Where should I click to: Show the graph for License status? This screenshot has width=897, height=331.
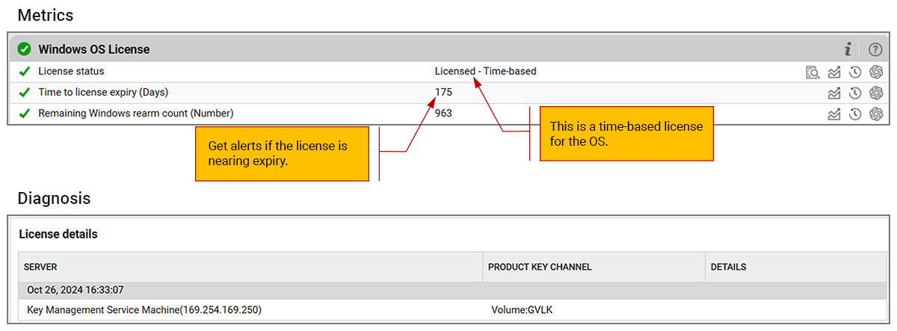(834, 72)
